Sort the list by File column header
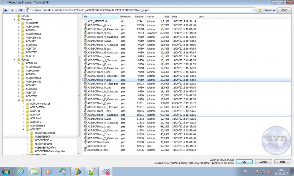 coord(101,16)
